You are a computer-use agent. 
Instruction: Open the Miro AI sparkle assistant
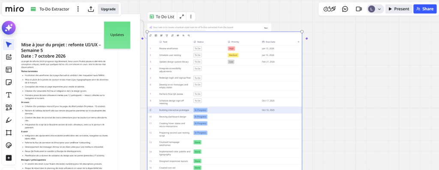(x=9, y=28)
